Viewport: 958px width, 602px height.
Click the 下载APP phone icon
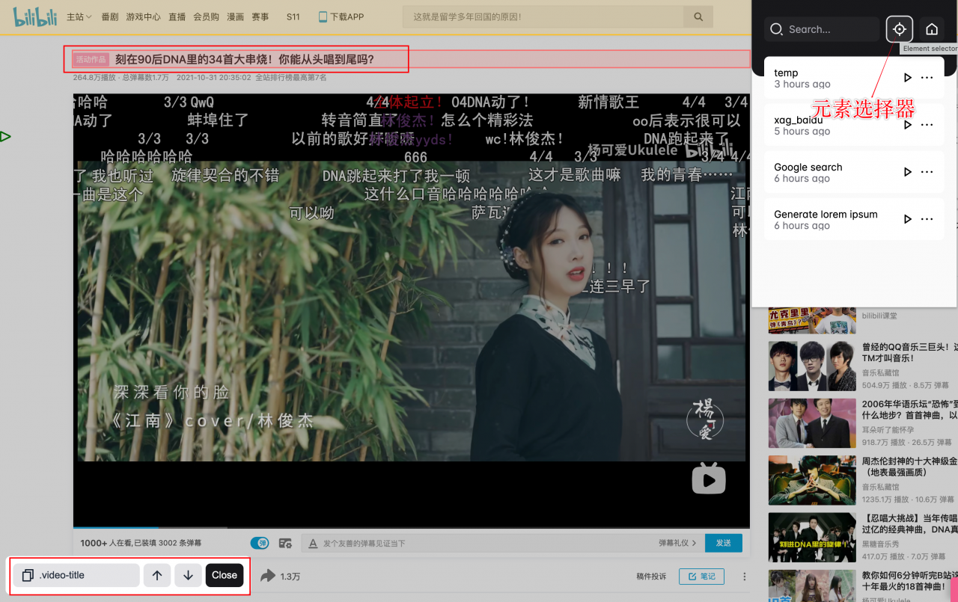(323, 16)
